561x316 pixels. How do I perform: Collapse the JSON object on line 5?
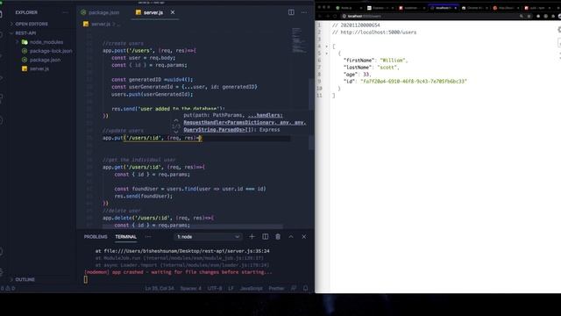327,54
